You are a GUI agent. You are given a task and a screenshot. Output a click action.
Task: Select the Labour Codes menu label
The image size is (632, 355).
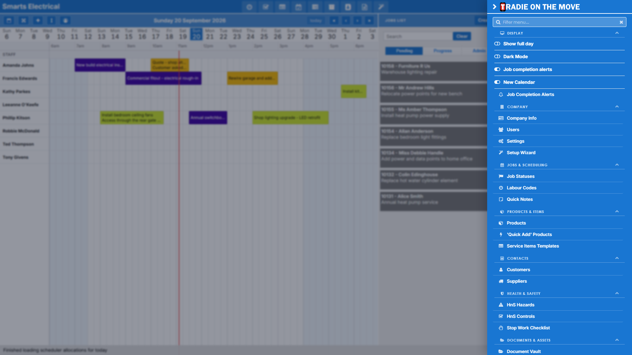[x=521, y=188]
